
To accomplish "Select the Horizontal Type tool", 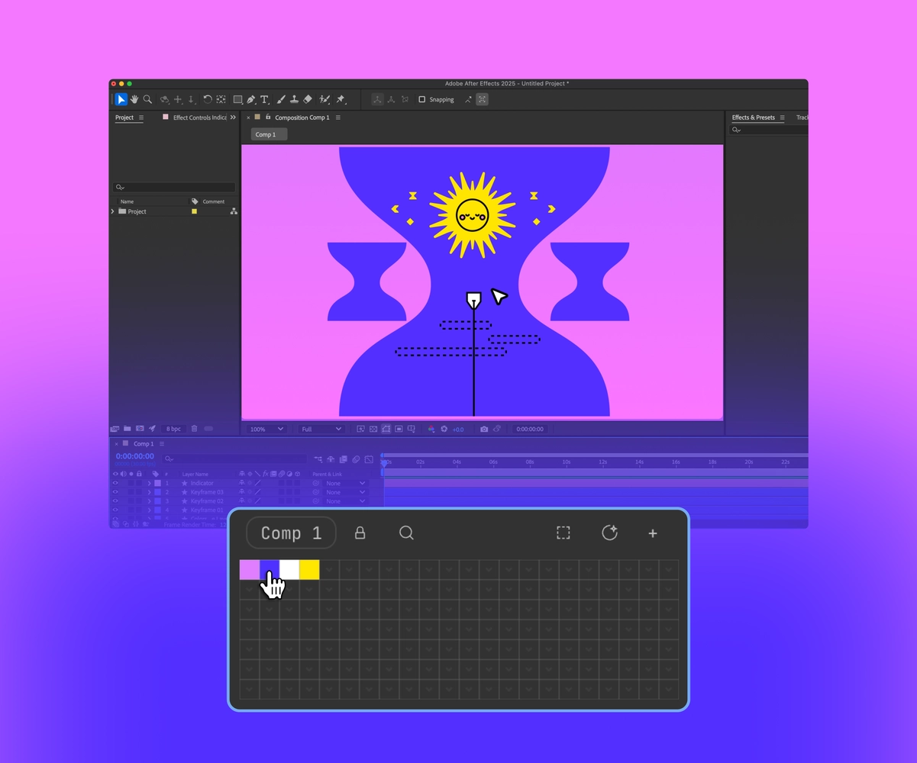I will click(265, 99).
